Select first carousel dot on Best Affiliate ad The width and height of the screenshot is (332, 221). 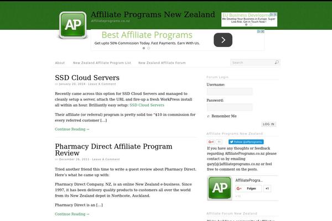[x=144, y=48]
